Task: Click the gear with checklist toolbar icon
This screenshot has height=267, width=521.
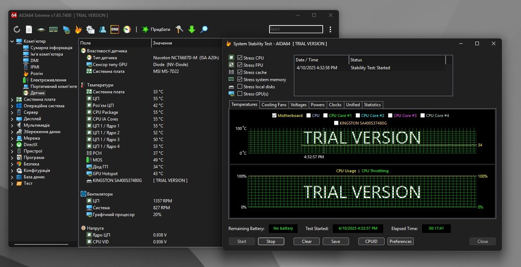Action: [90, 29]
